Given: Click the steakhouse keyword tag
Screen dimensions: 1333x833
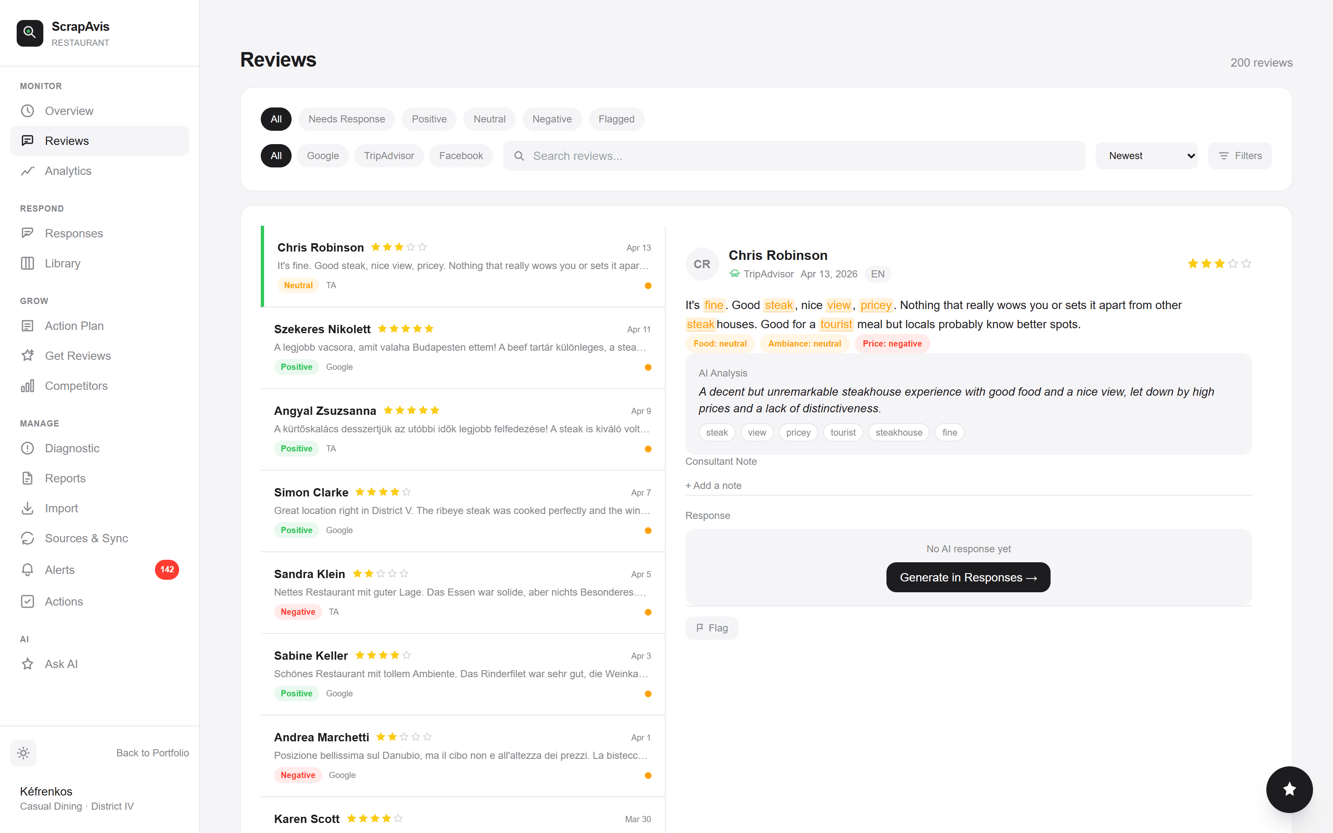Looking at the screenshot, I should click(x=899, y=432).
